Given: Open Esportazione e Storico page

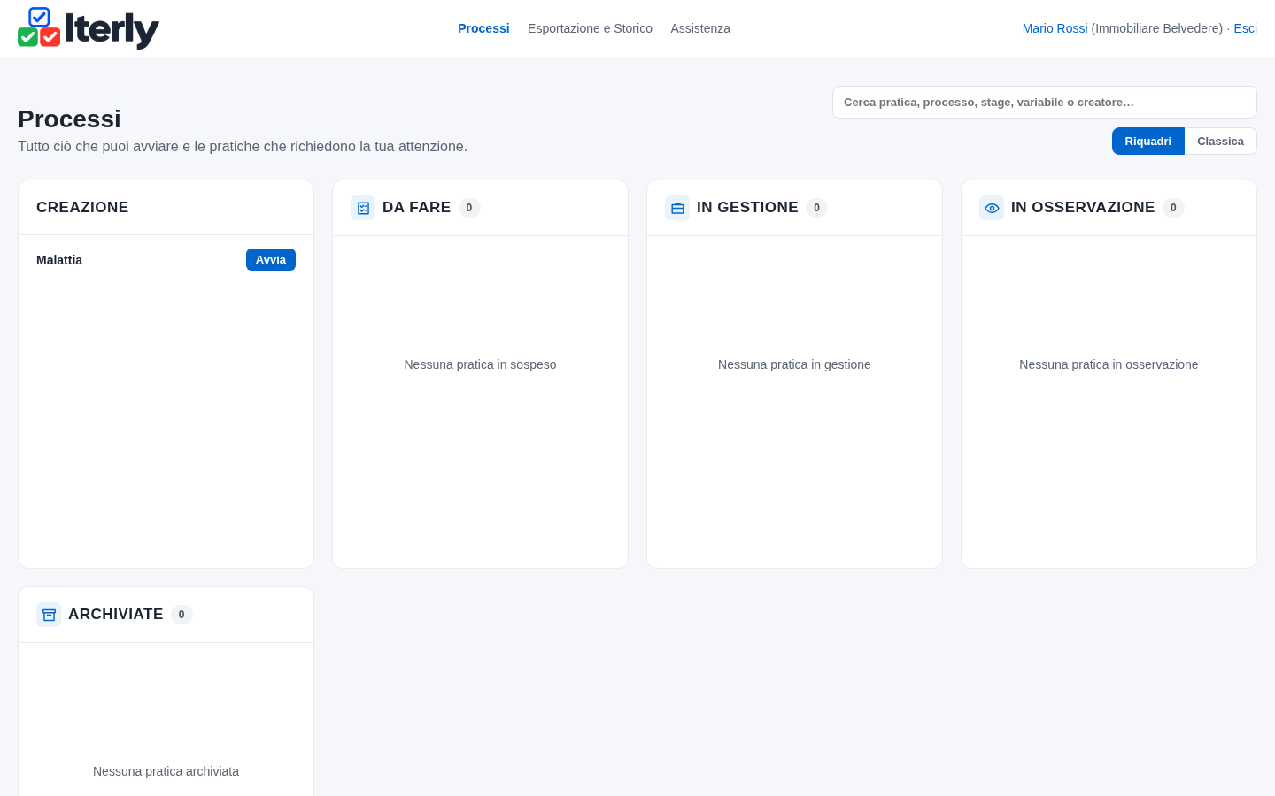Looking at the screenshot, I should (x=590, y=28).
